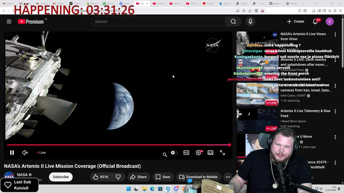This screenshot has height=193, width=344.
Task: Open the YouTube guide hamburger menu
Action: 9,21
